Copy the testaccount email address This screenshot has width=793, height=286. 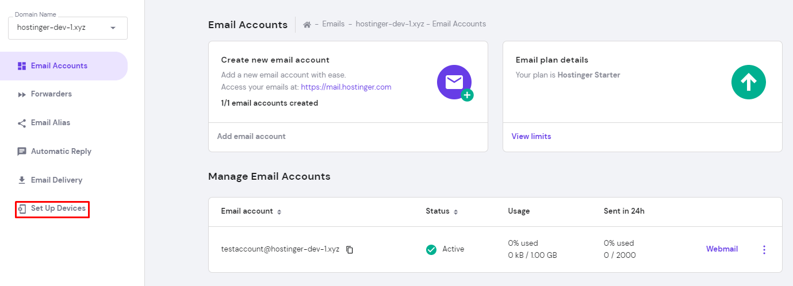click(x=350, y=250)
